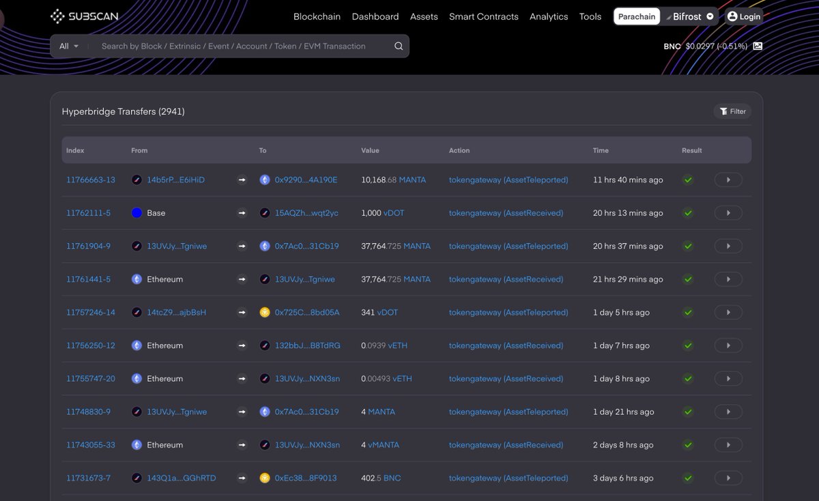Open transfer index 11766663-13

click(x=91, y=180)
